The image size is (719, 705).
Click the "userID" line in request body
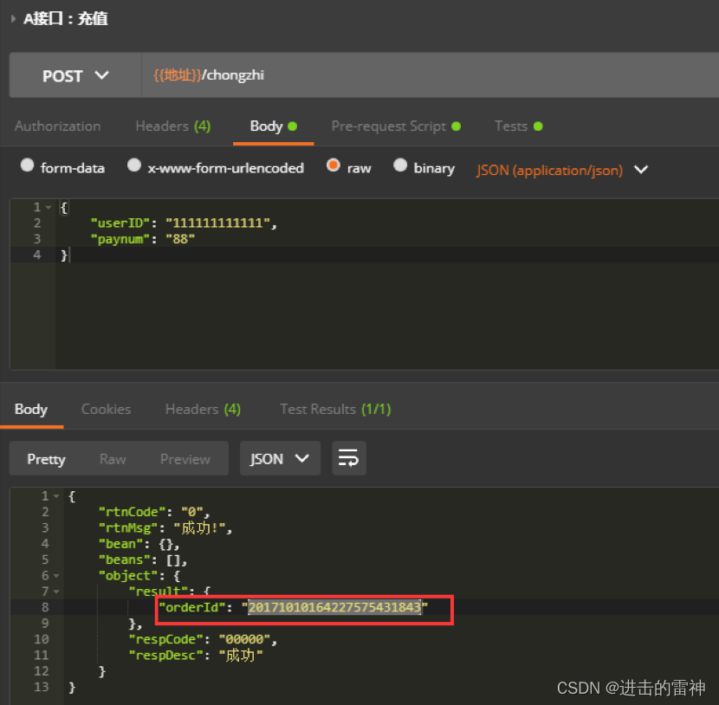click(x=184, y=223)
